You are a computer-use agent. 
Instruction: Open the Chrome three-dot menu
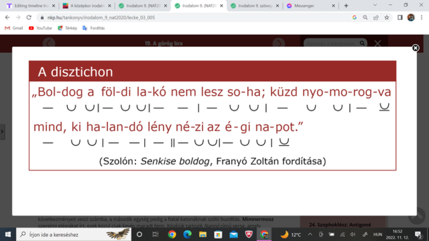422,17
